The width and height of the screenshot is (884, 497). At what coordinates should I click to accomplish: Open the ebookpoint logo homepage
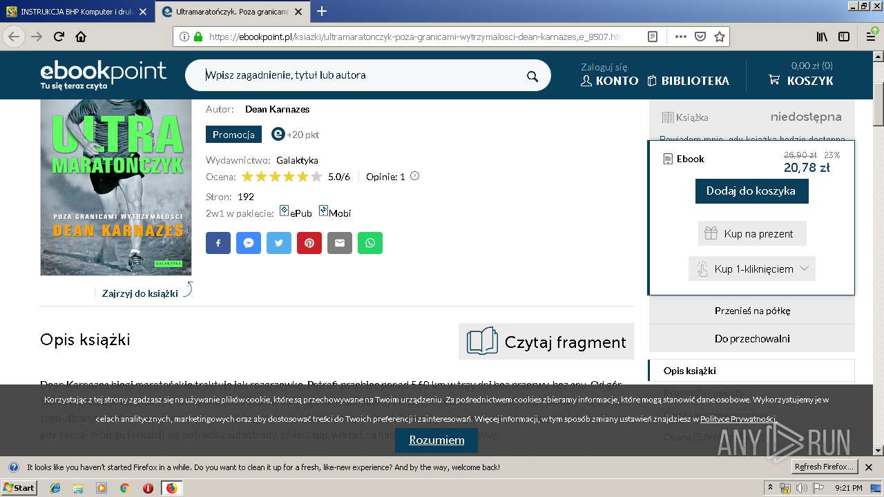tap(104, 75)
